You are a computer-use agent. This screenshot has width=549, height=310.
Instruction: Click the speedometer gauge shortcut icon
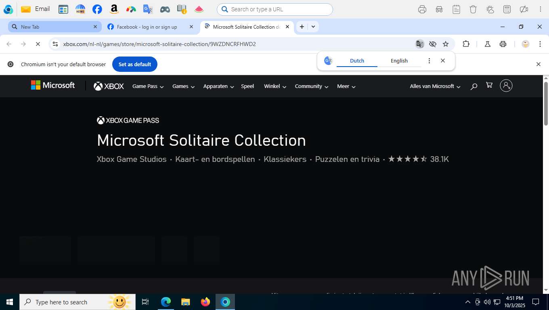click(x=131, y=9)
